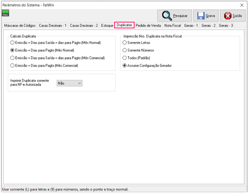Go to the Nota Fiscal tab
The image size is (249, 194).
(172, 26)
